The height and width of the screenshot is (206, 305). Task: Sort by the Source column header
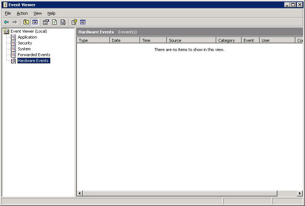pyautogui.click(x=192, y=40)
